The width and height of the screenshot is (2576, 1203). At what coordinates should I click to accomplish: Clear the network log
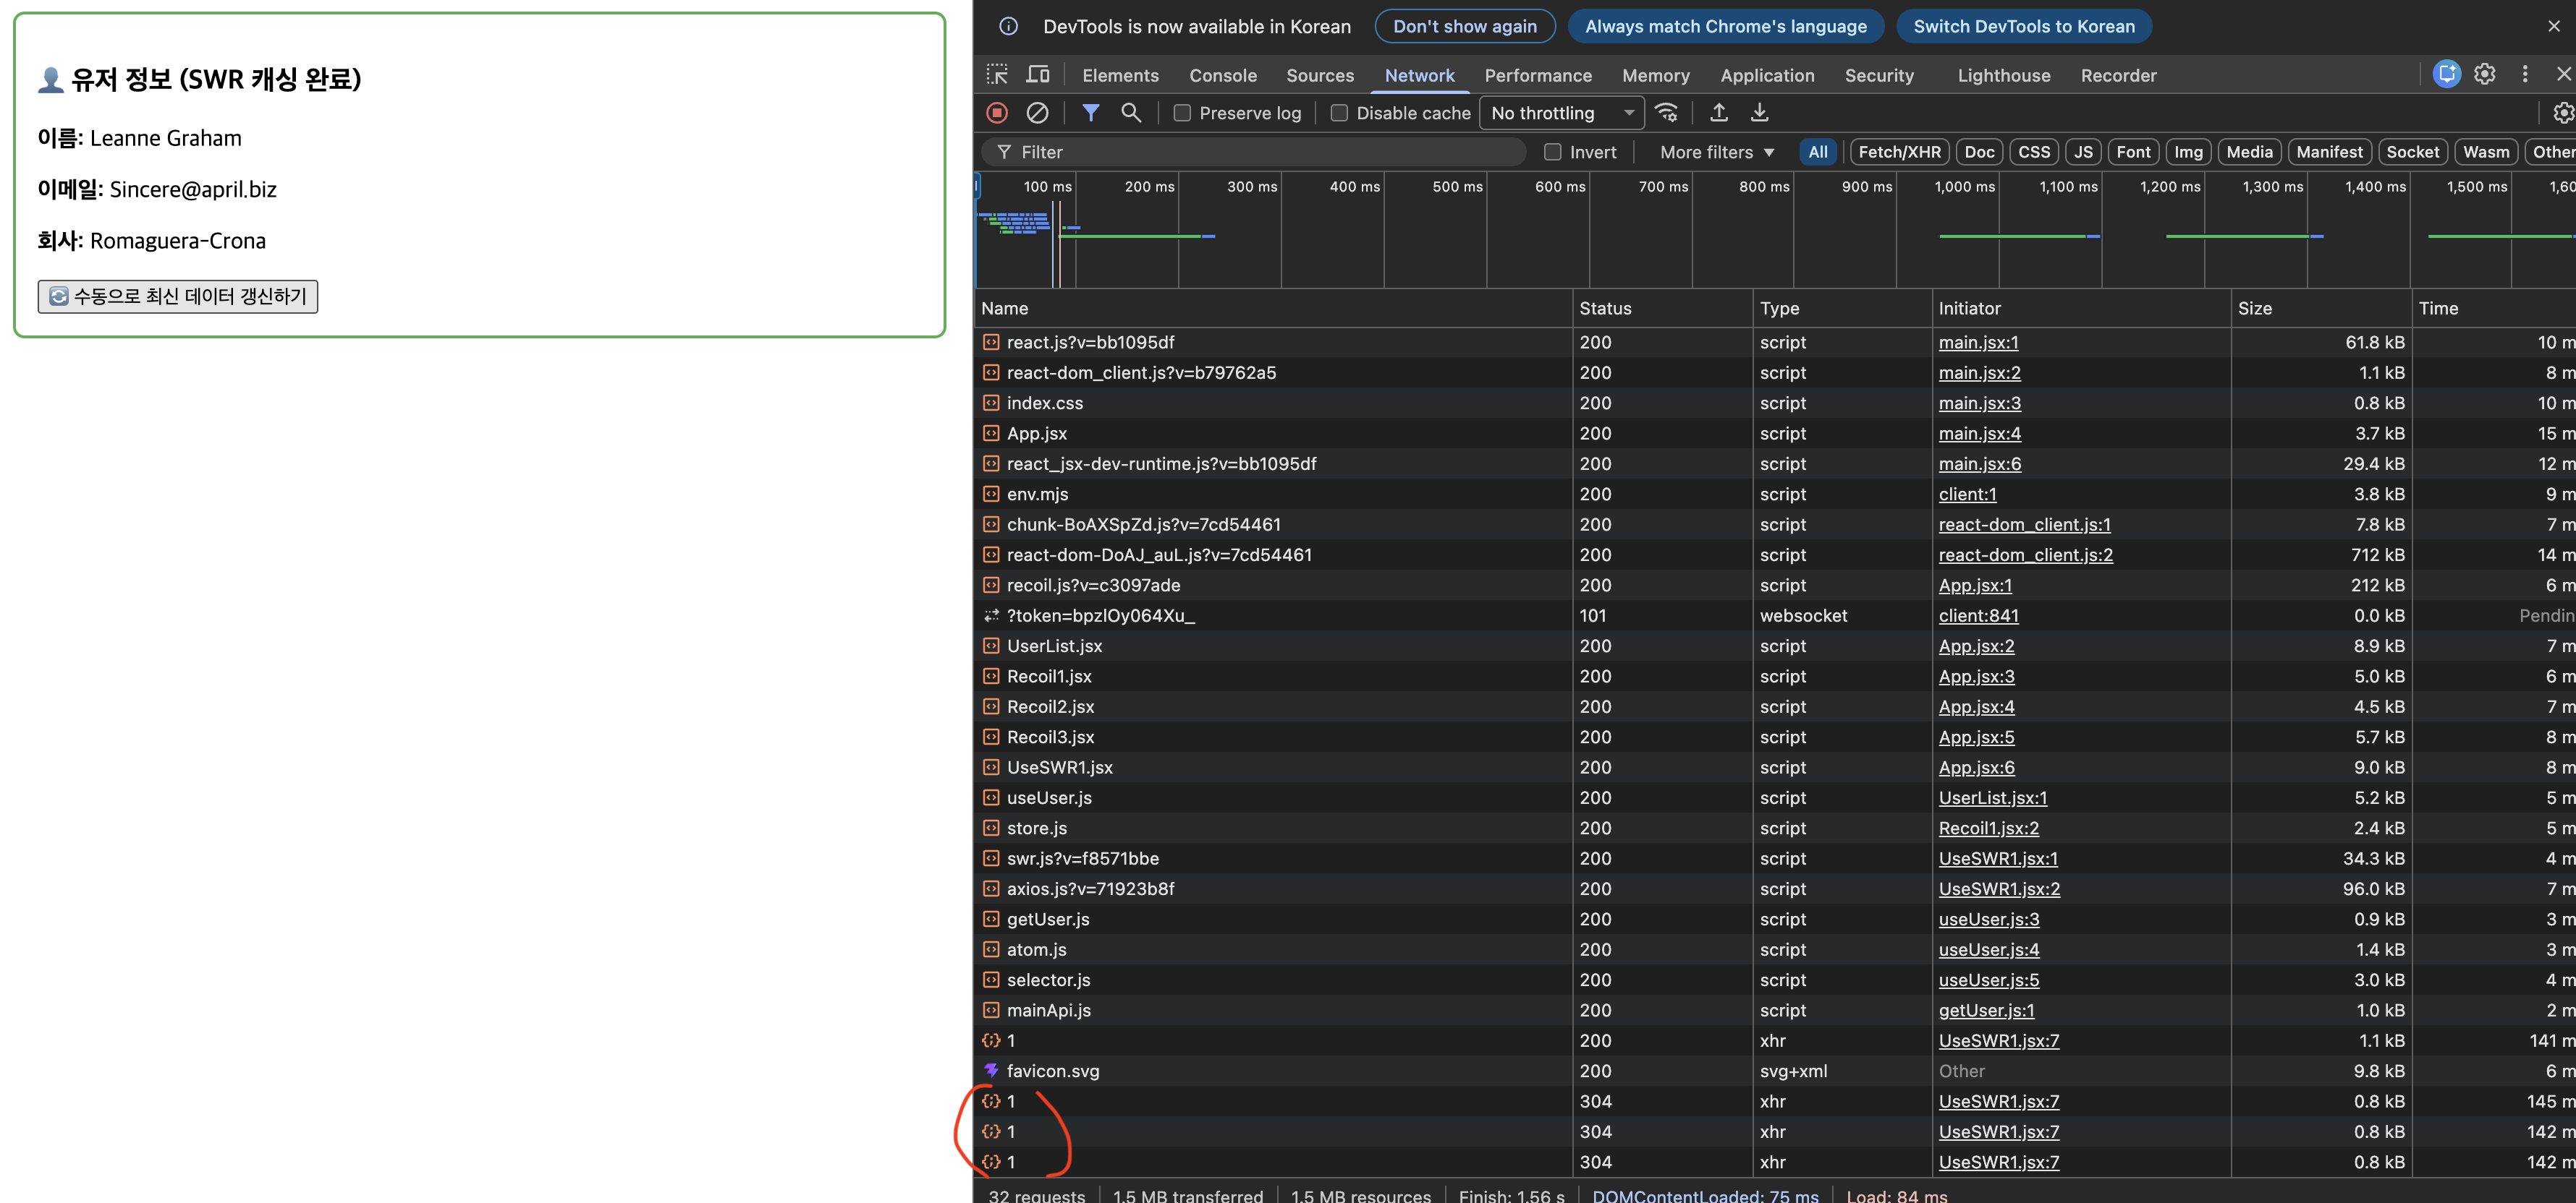click(1037, 113)
